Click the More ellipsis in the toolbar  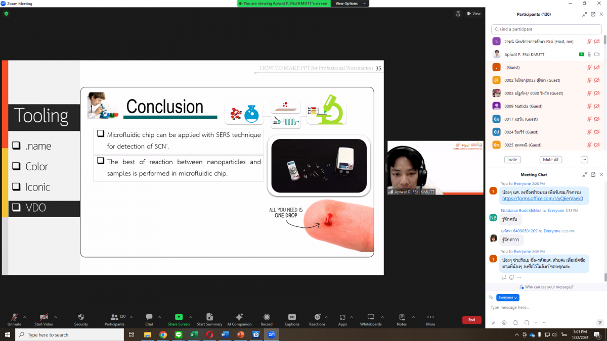pyautogui.click(x=430, y=317)
